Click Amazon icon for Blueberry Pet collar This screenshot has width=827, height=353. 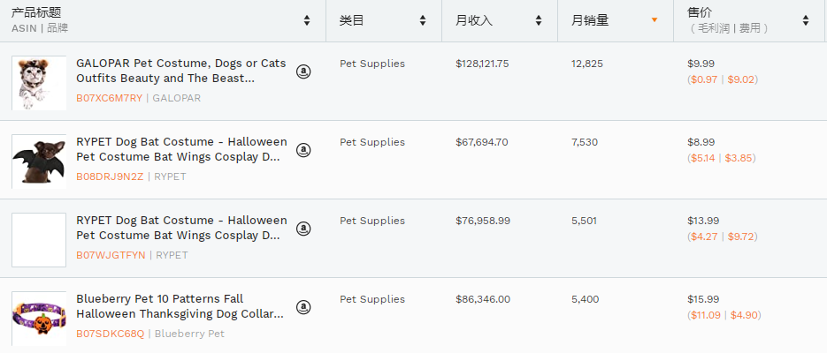coord(303,307)
